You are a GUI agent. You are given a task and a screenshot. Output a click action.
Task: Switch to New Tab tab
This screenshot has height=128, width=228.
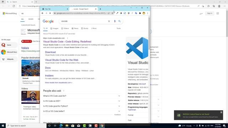pos(55,9)
